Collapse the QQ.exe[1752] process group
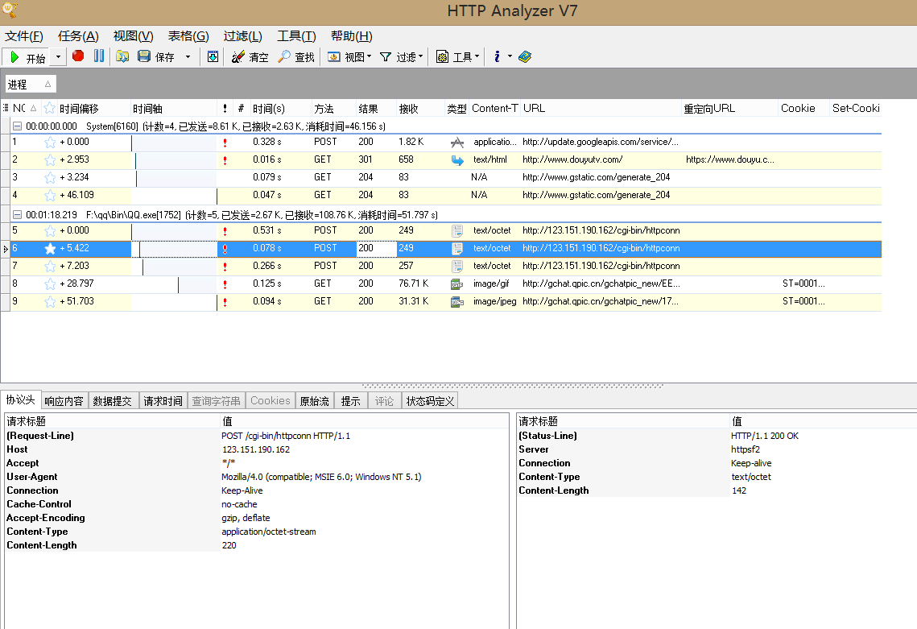 point(18,215)
